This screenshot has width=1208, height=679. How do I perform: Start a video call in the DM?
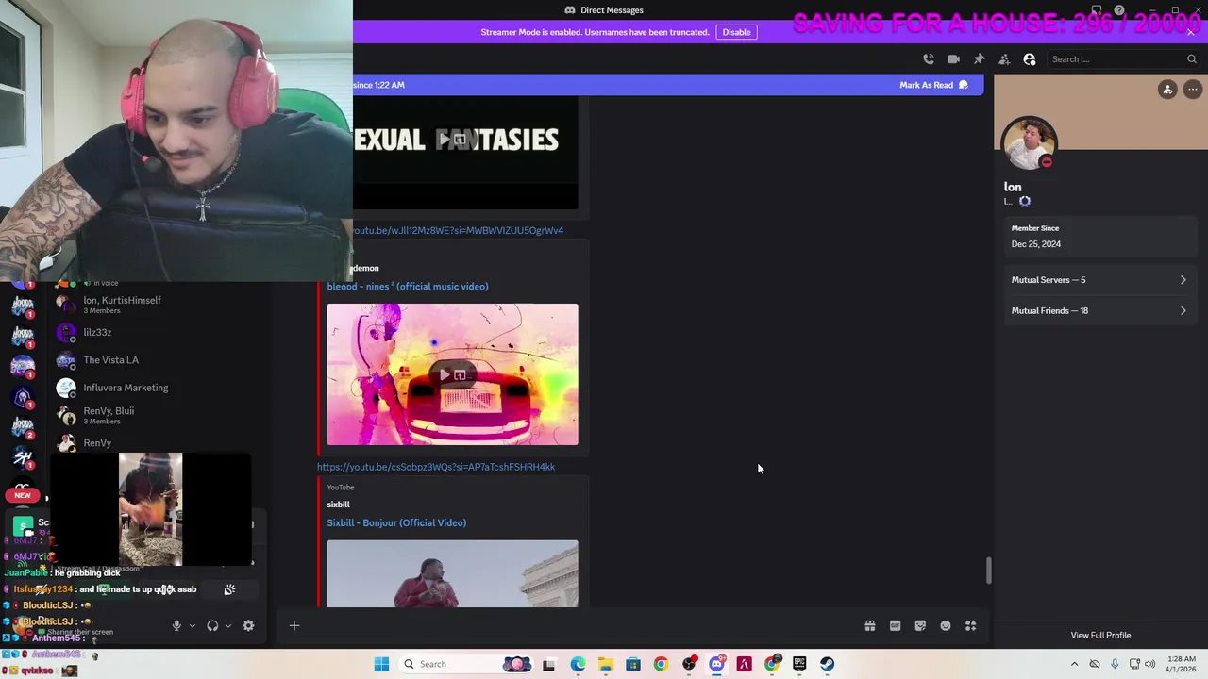point(954,59)
